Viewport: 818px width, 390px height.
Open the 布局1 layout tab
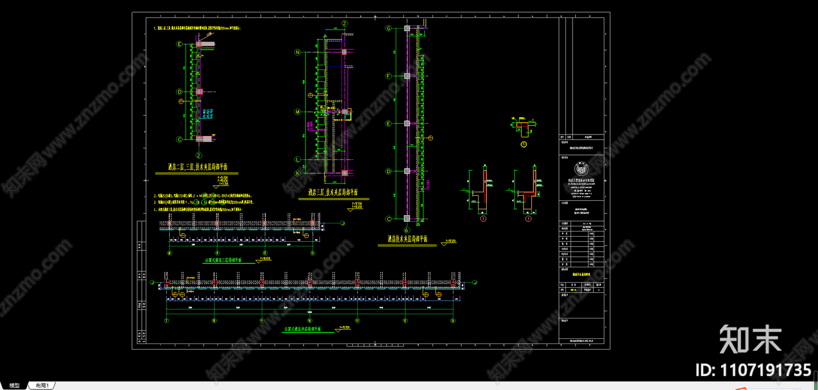point(42,385)
